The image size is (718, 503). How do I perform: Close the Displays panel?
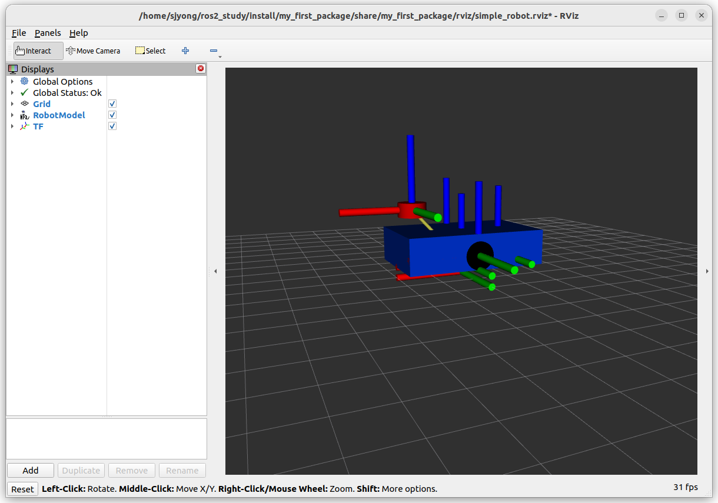click(x=201, y=69)
